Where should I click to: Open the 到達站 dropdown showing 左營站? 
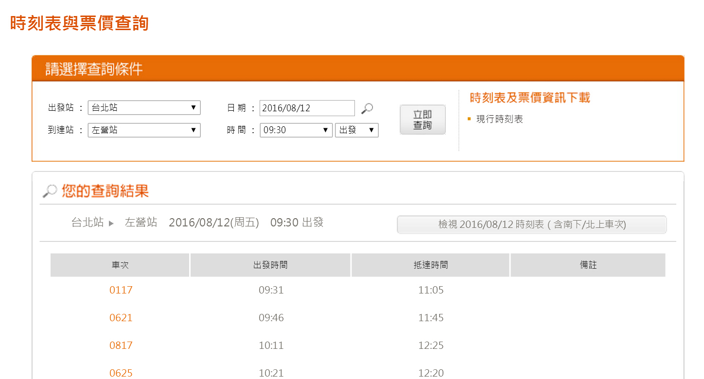(x=144, y=130)
